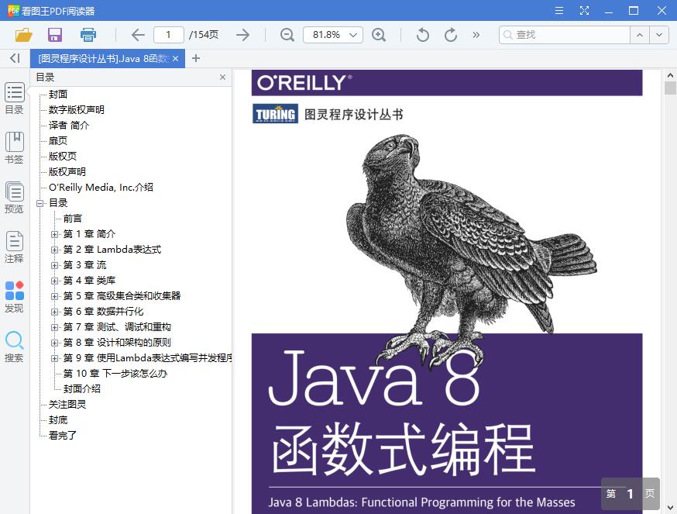Expand 第 9 章 使用Lambda表达式 node
This screenshot has width=677, height=514.
[x=54, y=358]
